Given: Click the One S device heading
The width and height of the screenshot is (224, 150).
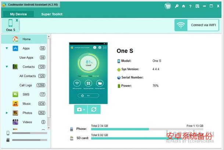Looking at the screenshot, I should 125,51.
